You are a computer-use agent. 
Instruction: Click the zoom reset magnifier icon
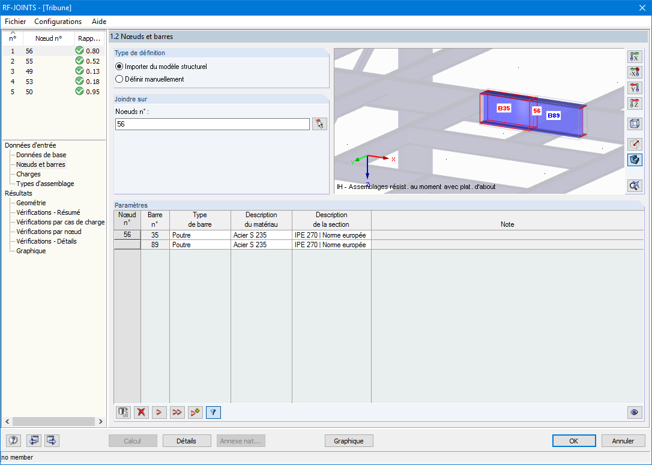(x=634, y=186)
